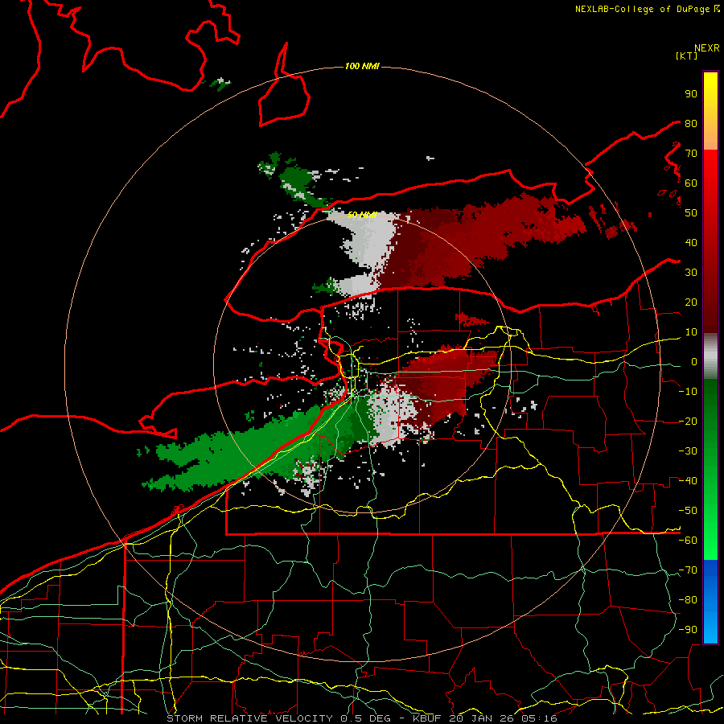Viewport: 724px width, 724px height.
Task: Click the -40 value on the velocity scale
Action: (x=688, y=481)
